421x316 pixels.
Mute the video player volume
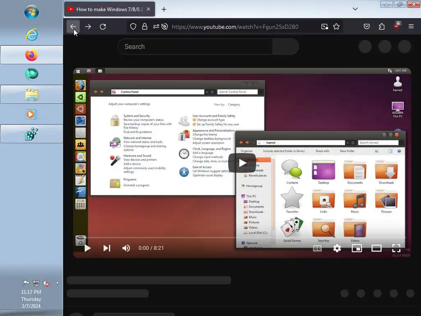coord(126,248)
